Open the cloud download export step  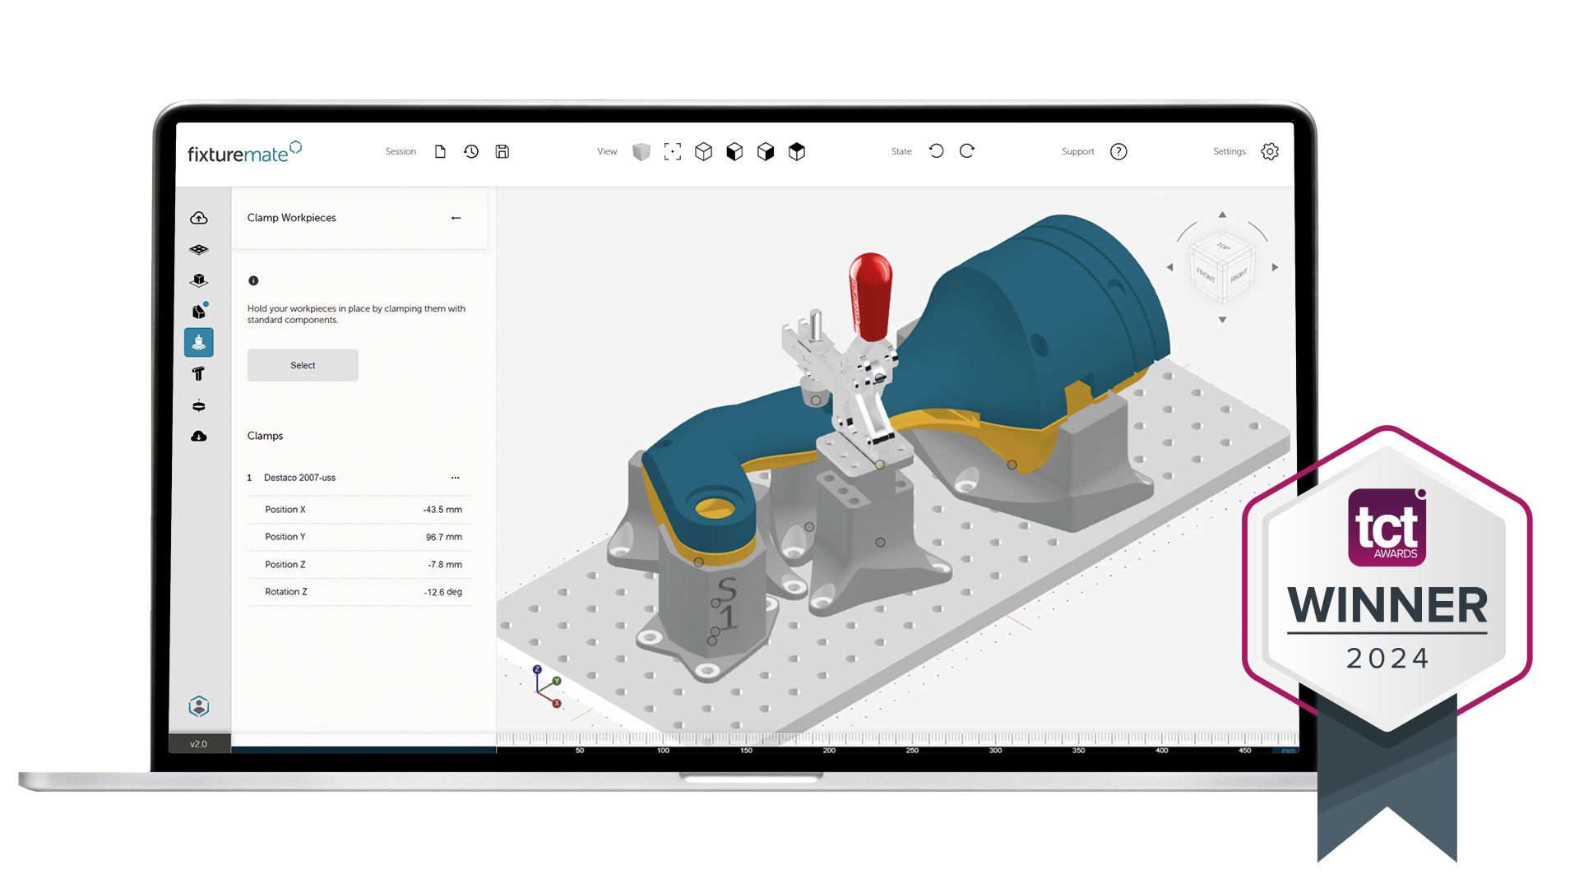pos(199,437)
